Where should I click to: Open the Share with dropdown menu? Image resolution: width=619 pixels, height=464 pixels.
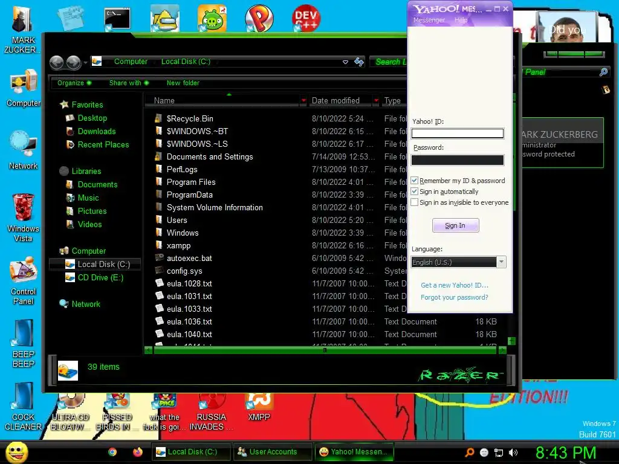[x=129, y=83]
